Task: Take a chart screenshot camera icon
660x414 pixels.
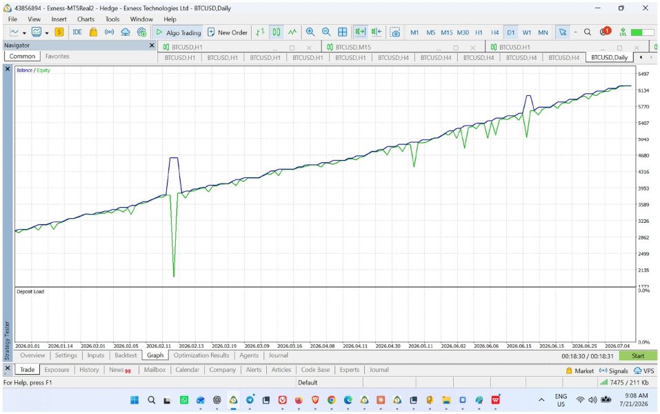Action: coord(394,32)
